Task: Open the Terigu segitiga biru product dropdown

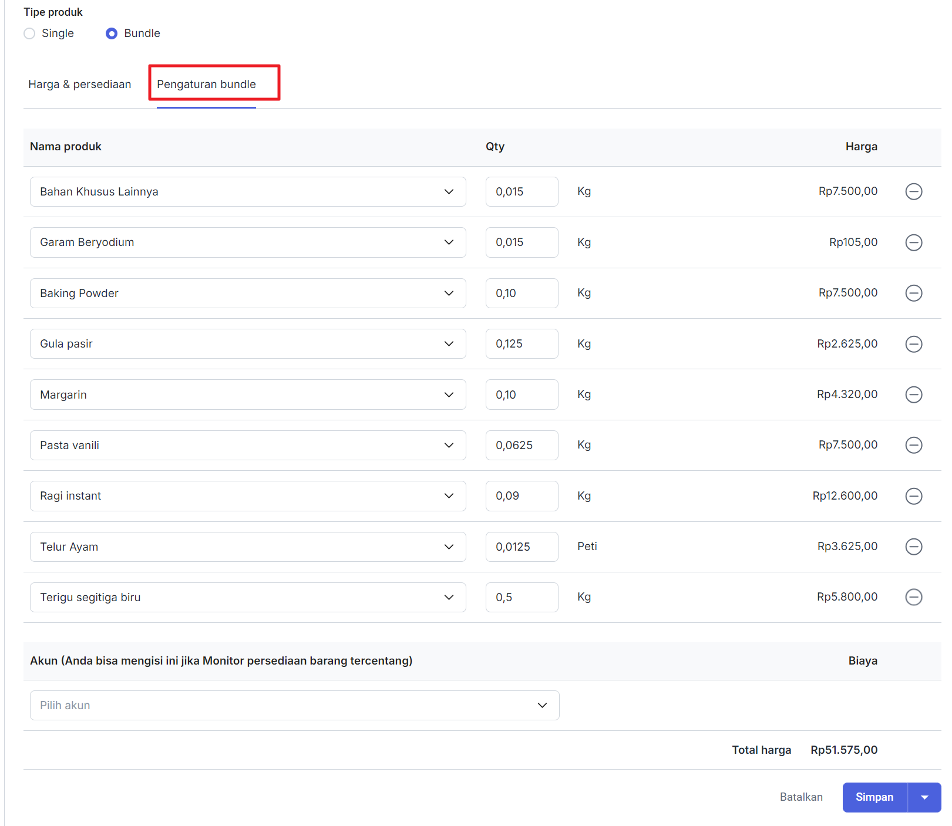Action: (248, 597)
